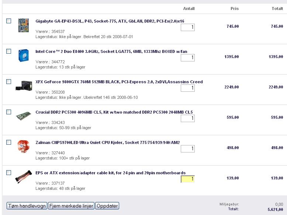This screenshot has height=215, width=287.
Task: Select the Varenr.: 337137 text
Action: click(50, 183)
